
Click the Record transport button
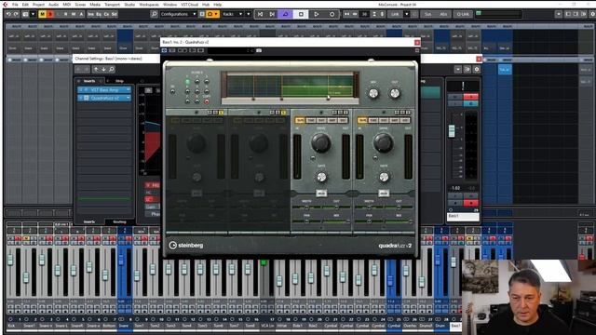[x=332, y=14]
